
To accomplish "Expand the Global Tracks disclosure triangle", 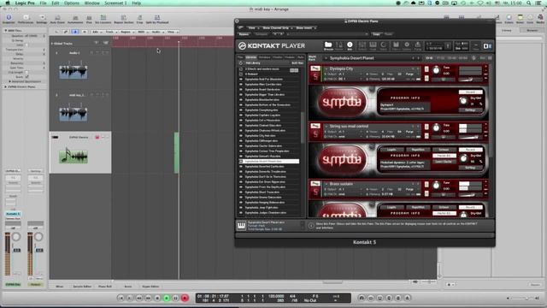I will (x=52, y=44).
